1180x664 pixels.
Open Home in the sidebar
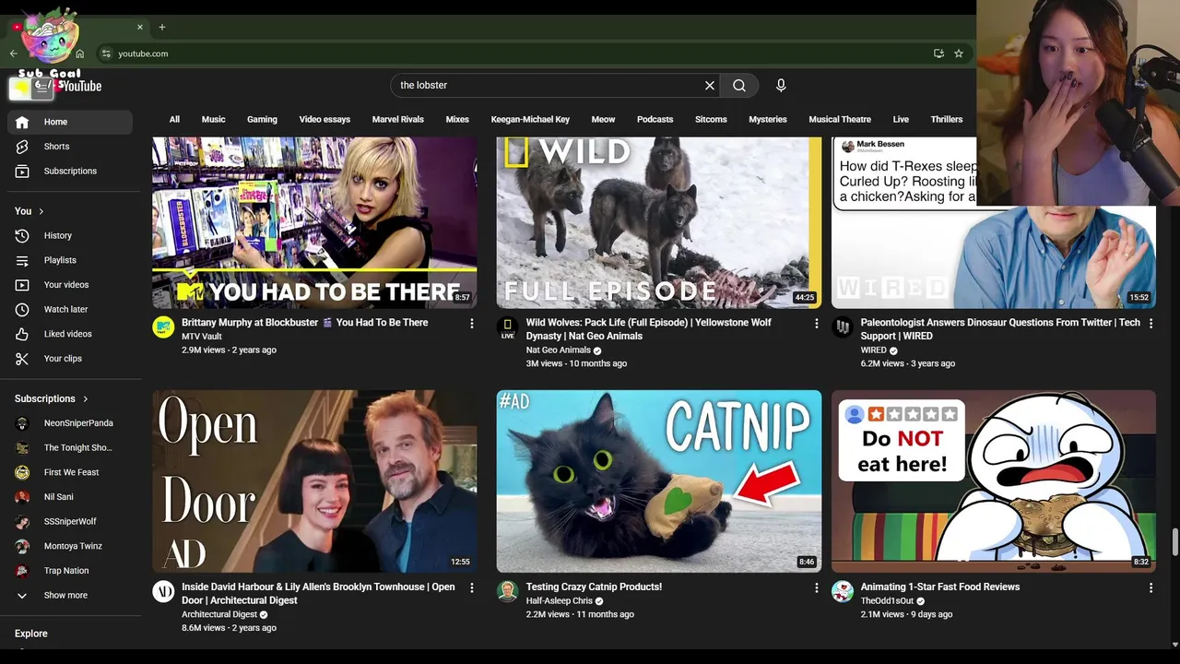(70, 122)
